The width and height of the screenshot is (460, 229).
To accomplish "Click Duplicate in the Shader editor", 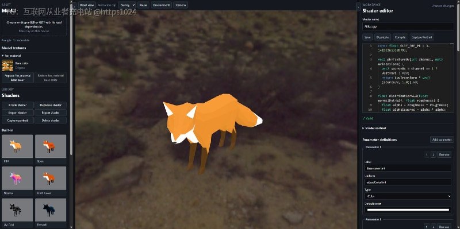I will 383,37.
